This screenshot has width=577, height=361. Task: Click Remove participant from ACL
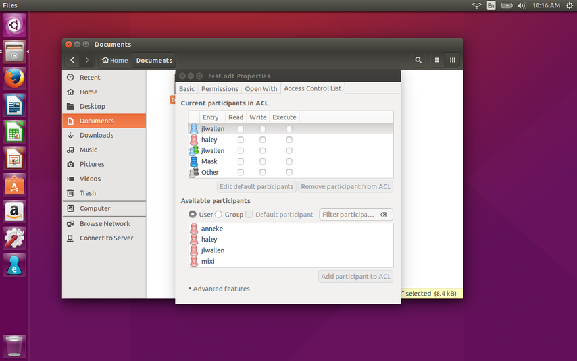coord(345,187)
